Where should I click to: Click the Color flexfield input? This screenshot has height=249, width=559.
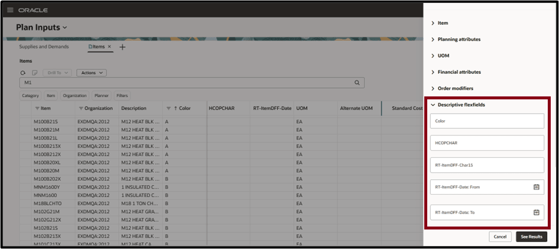point(487,121)
